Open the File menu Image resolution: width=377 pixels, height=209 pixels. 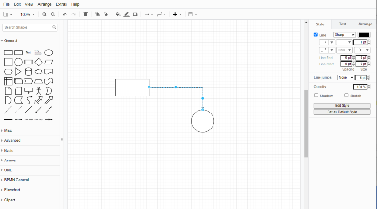click(x=7, y=4)
